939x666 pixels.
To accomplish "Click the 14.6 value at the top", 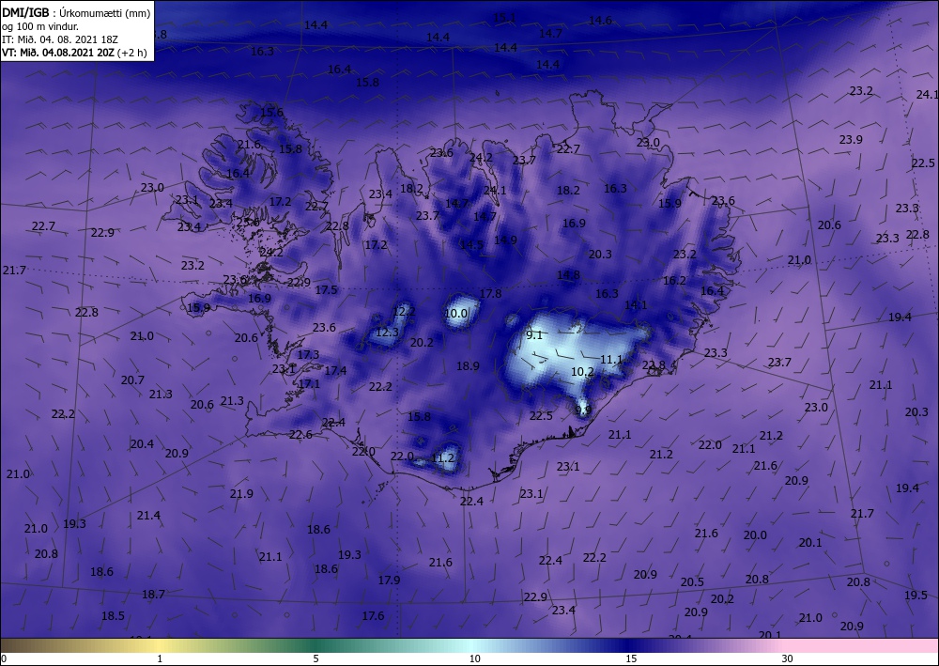I will (600, 21).
